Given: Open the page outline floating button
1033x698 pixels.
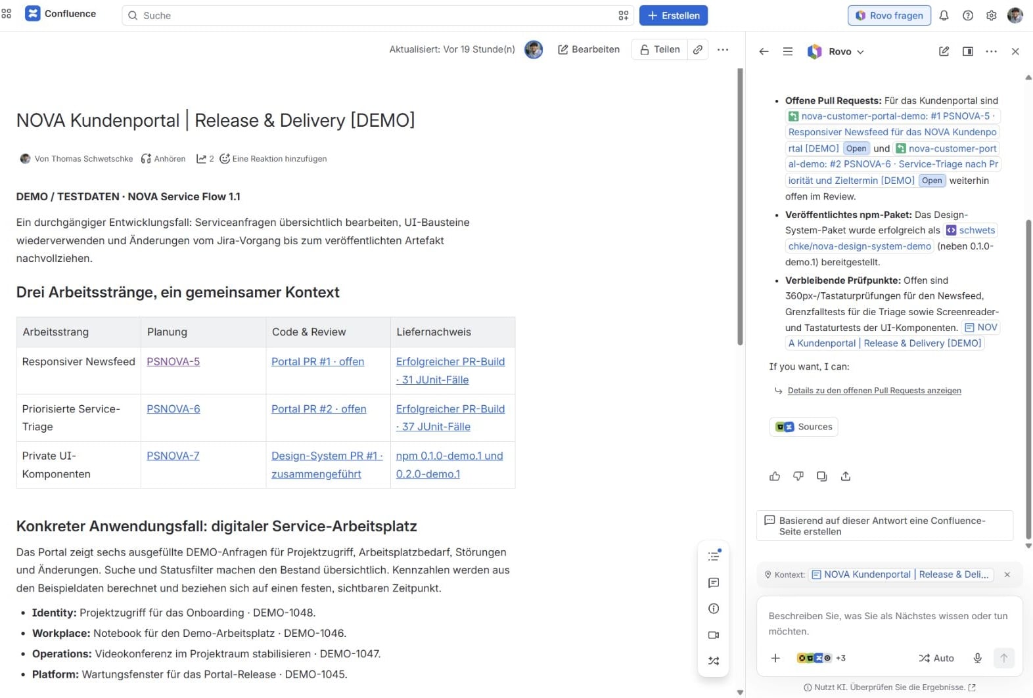Looking at the screenshot, I should click(x=714, y=556).
